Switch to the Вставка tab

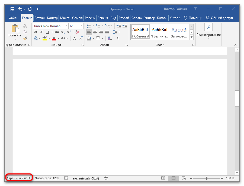click(x=40, y=18)
